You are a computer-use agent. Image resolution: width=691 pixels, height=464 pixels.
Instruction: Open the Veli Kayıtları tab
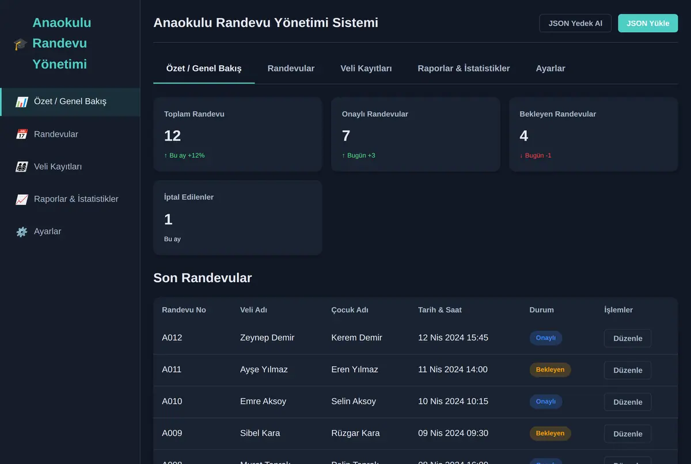pyautogui.click(x=366, y=69)
